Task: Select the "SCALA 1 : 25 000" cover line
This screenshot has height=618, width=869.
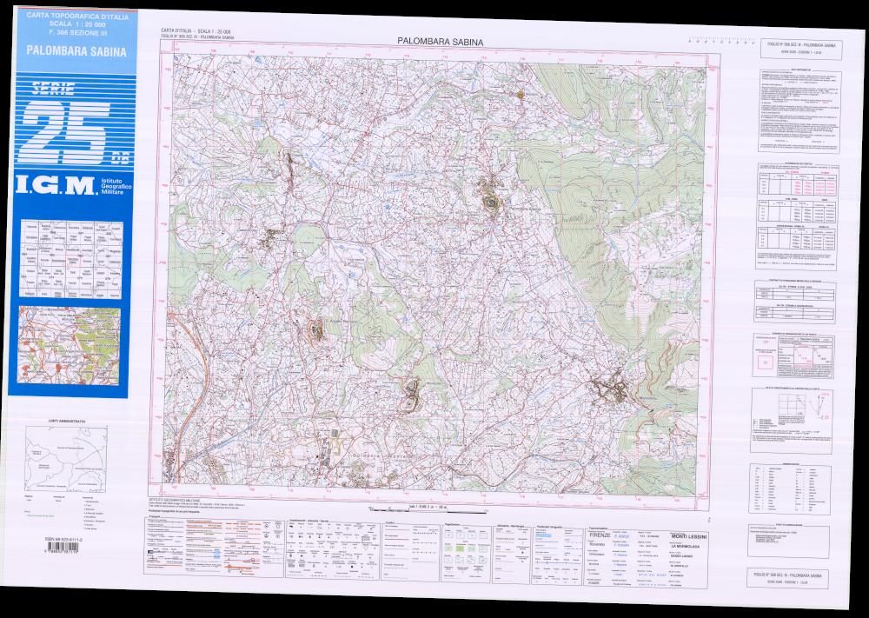Action: (77, 25)
